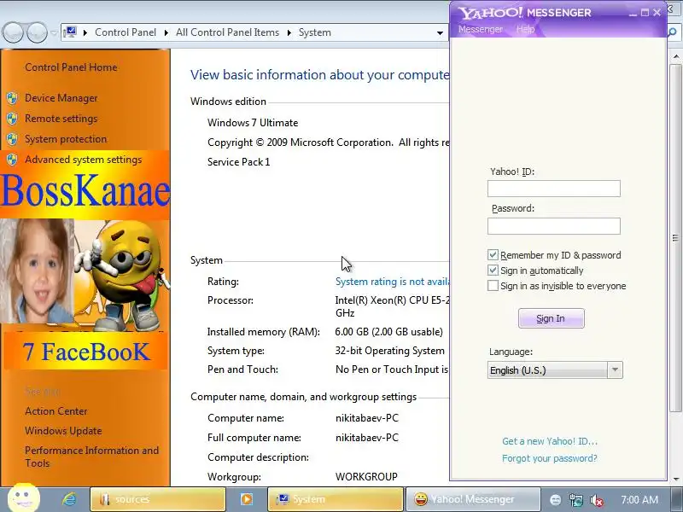Click System protection shield icon
683x512 pixels.
click(x=12, y=139)
